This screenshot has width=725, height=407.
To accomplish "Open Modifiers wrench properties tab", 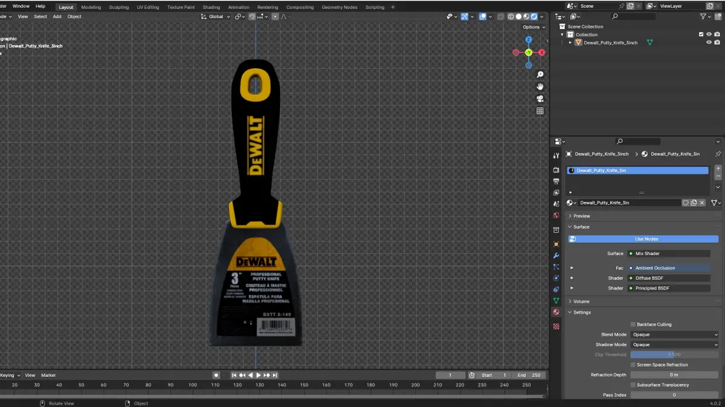I will click(556, 256).
